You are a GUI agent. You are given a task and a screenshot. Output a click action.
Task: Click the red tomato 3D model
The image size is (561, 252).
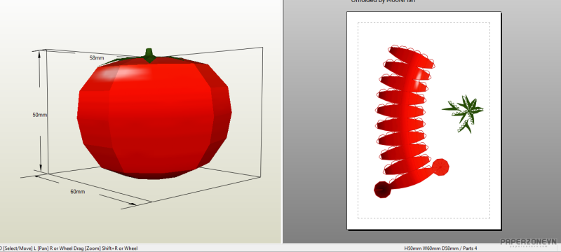(x=154, y=118)
